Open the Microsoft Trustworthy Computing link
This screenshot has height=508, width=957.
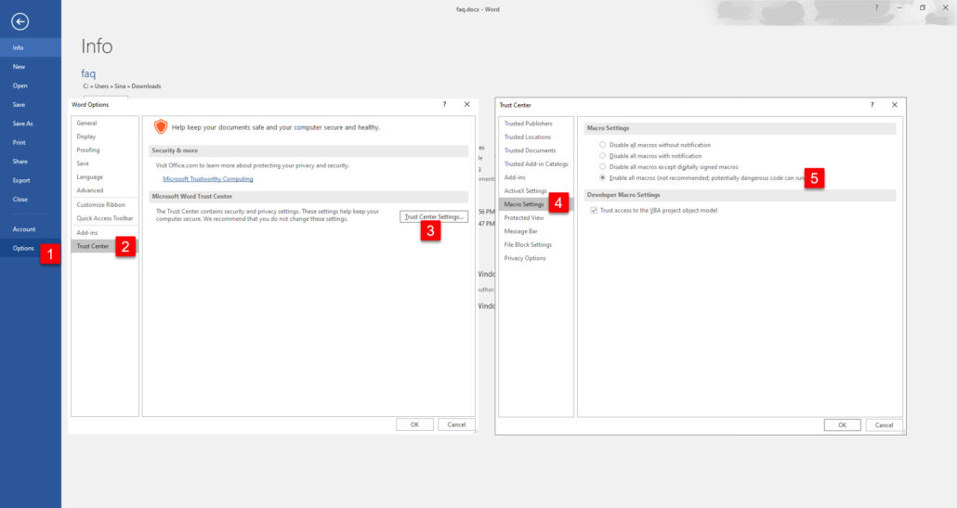[x=208, y=178]
